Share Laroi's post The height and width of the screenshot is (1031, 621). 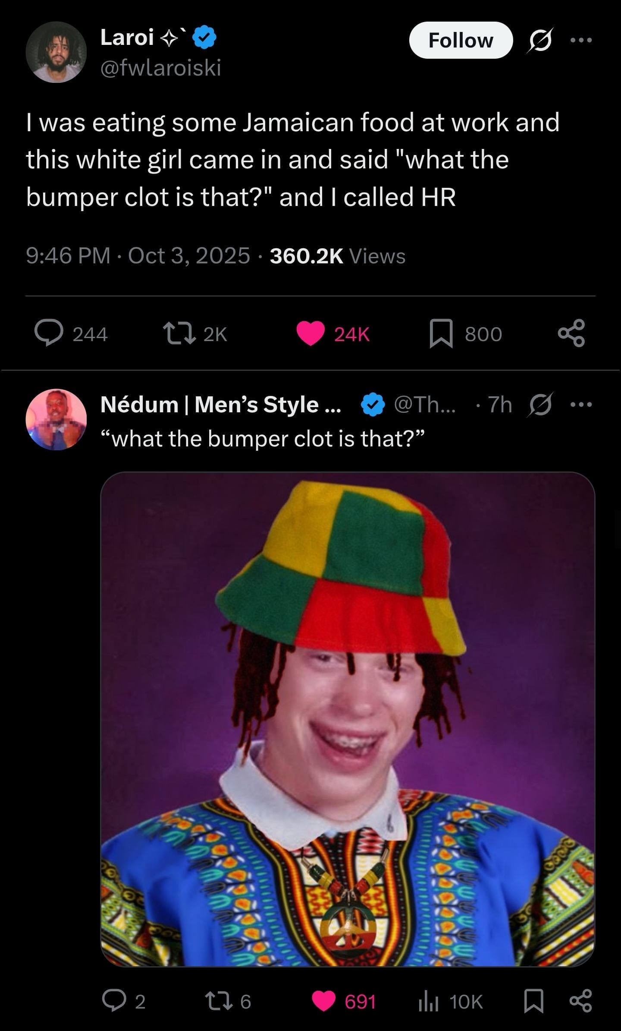(571, 334)
